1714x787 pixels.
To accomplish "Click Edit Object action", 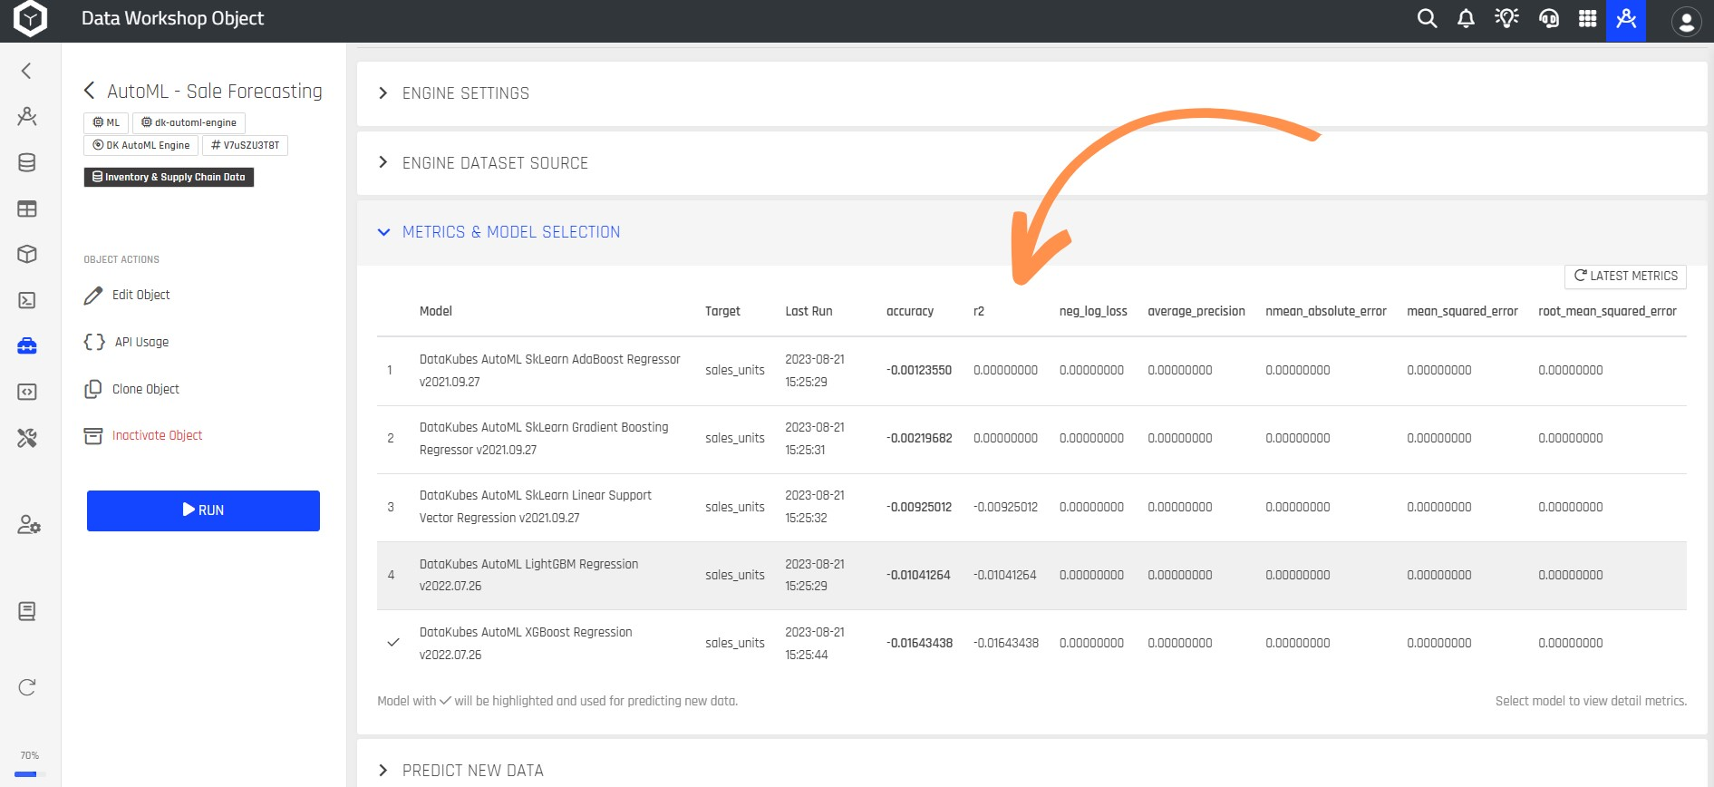I will click(x=127, y=295).
